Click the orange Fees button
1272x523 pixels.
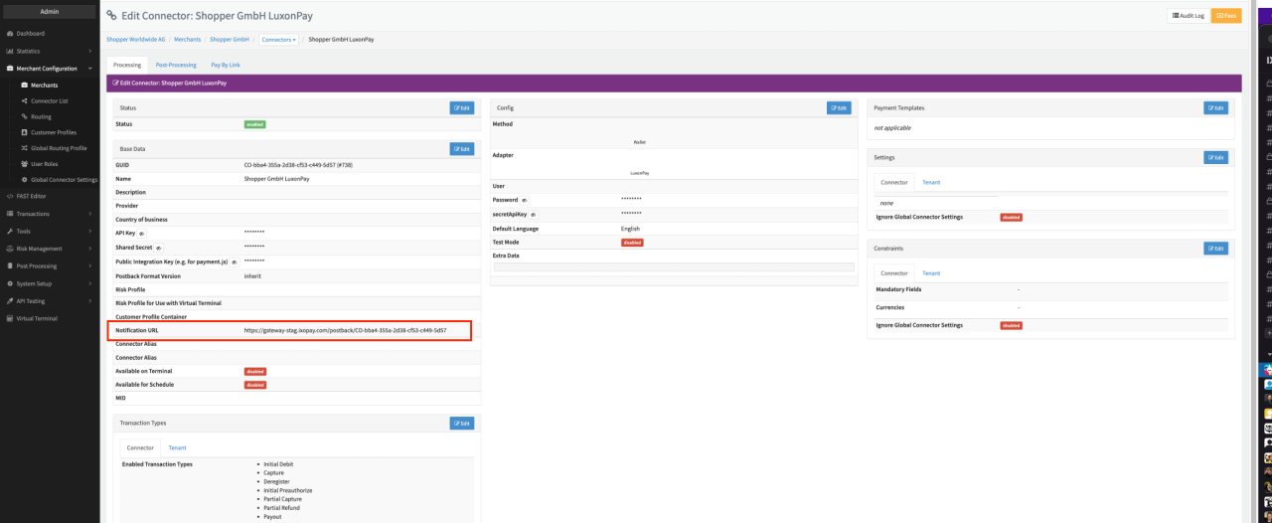[x=1225, y=16]
